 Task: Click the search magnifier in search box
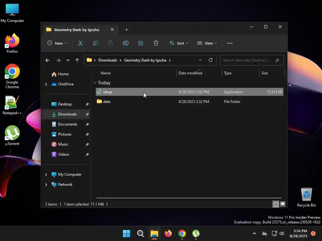[277, 60]
